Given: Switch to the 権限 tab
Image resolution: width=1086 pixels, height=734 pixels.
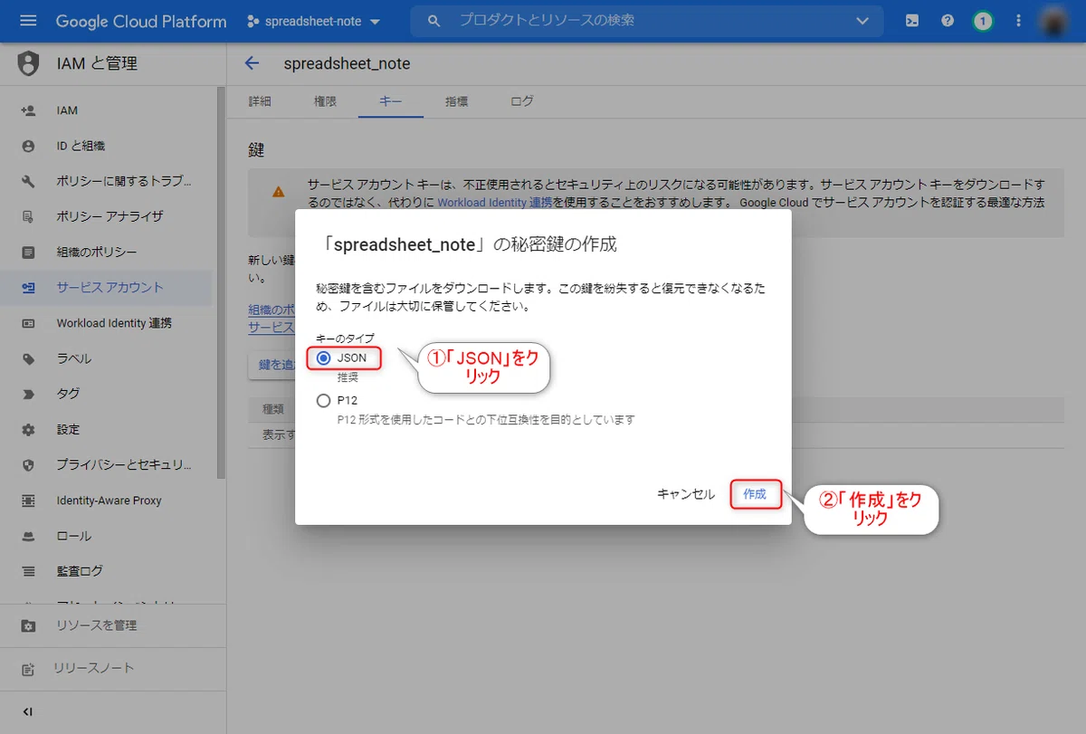Looking at the screenshot, I should click(325, 101).
